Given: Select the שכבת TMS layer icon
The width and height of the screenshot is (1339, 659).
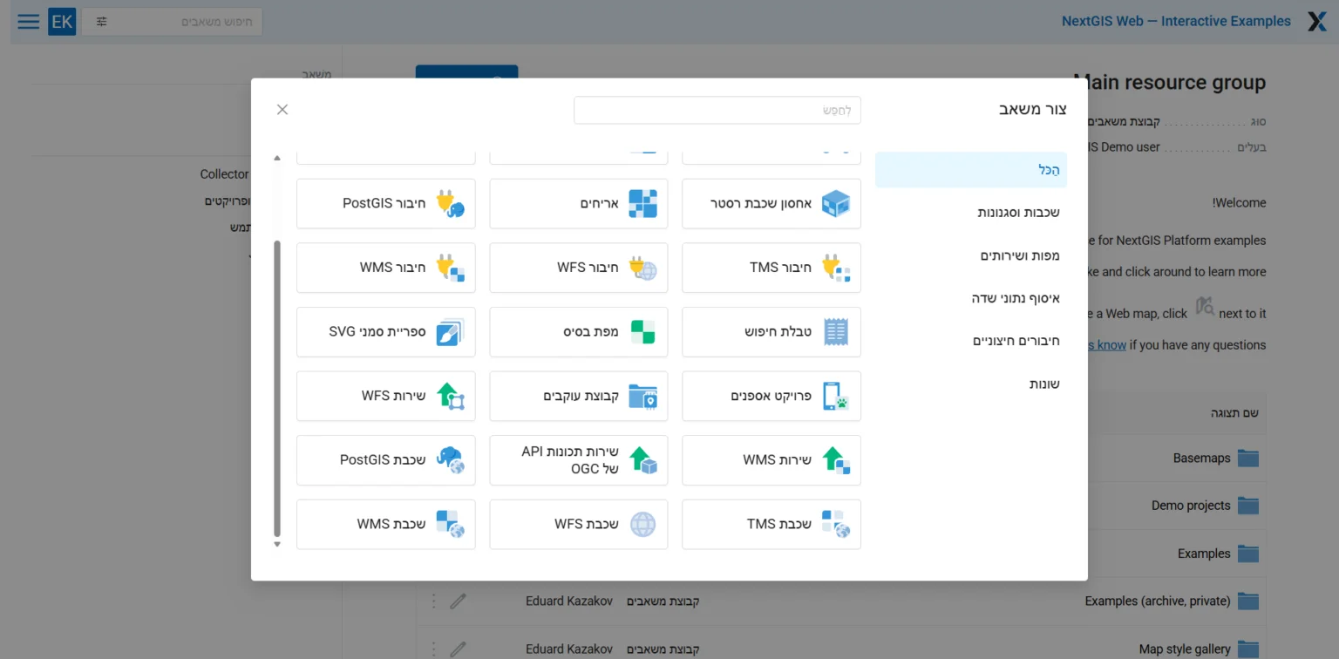Looking at the screenshot, I should (x=836, y=524).
